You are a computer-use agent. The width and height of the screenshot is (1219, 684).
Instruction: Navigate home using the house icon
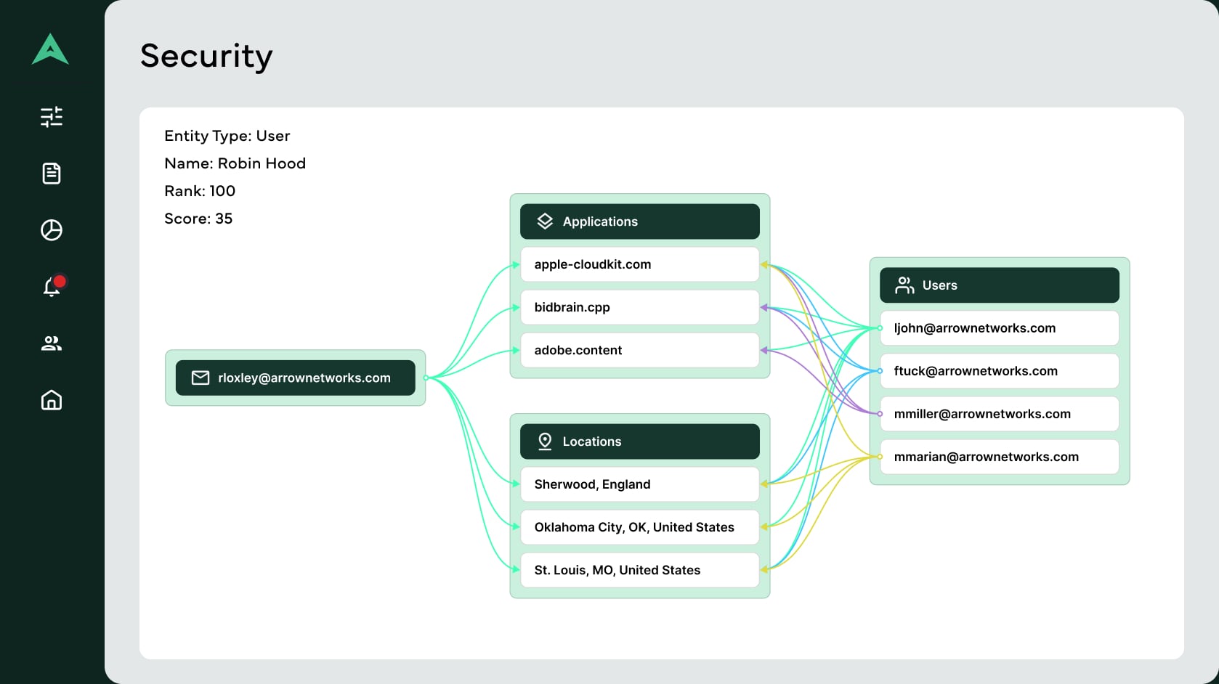click(51, 400)
